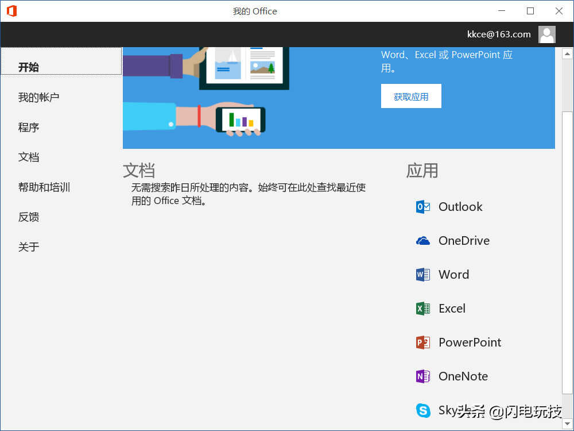Go to 程序 section
The width and height of the screenshot is (574, 431).
coord(29,128)
